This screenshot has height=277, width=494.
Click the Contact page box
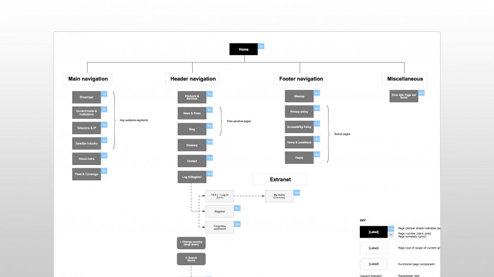pos(192,161)
